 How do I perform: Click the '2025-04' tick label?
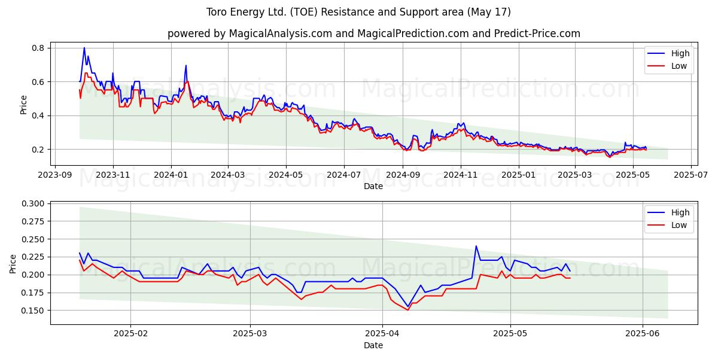(382, 334)
